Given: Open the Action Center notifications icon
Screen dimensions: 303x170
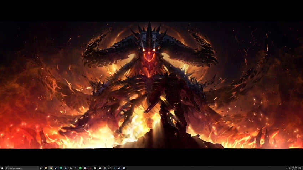Looking at the screenshot, I should (300, 168).
